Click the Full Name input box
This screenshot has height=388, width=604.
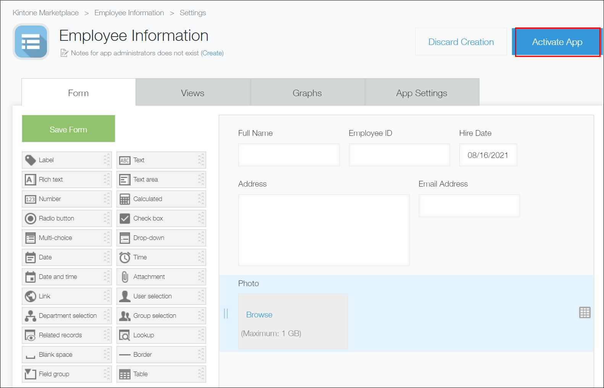tap(289, 155)
